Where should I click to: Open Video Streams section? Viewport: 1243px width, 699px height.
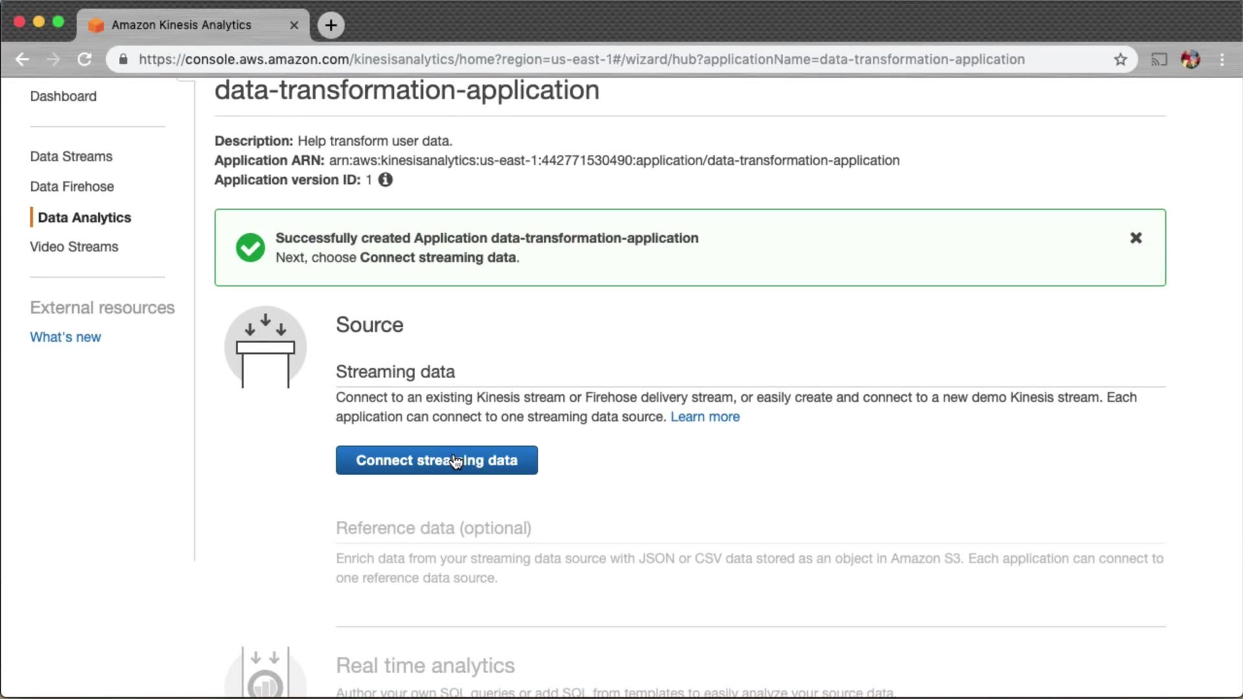coord(74,247)
